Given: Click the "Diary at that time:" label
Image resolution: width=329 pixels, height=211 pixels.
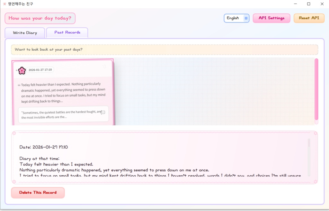Looking at the screenshot, I should point(40,159).
